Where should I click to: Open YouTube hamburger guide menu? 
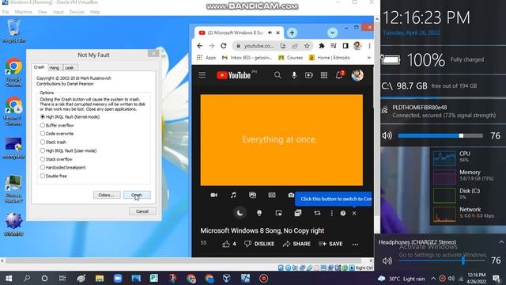[202, 75]
